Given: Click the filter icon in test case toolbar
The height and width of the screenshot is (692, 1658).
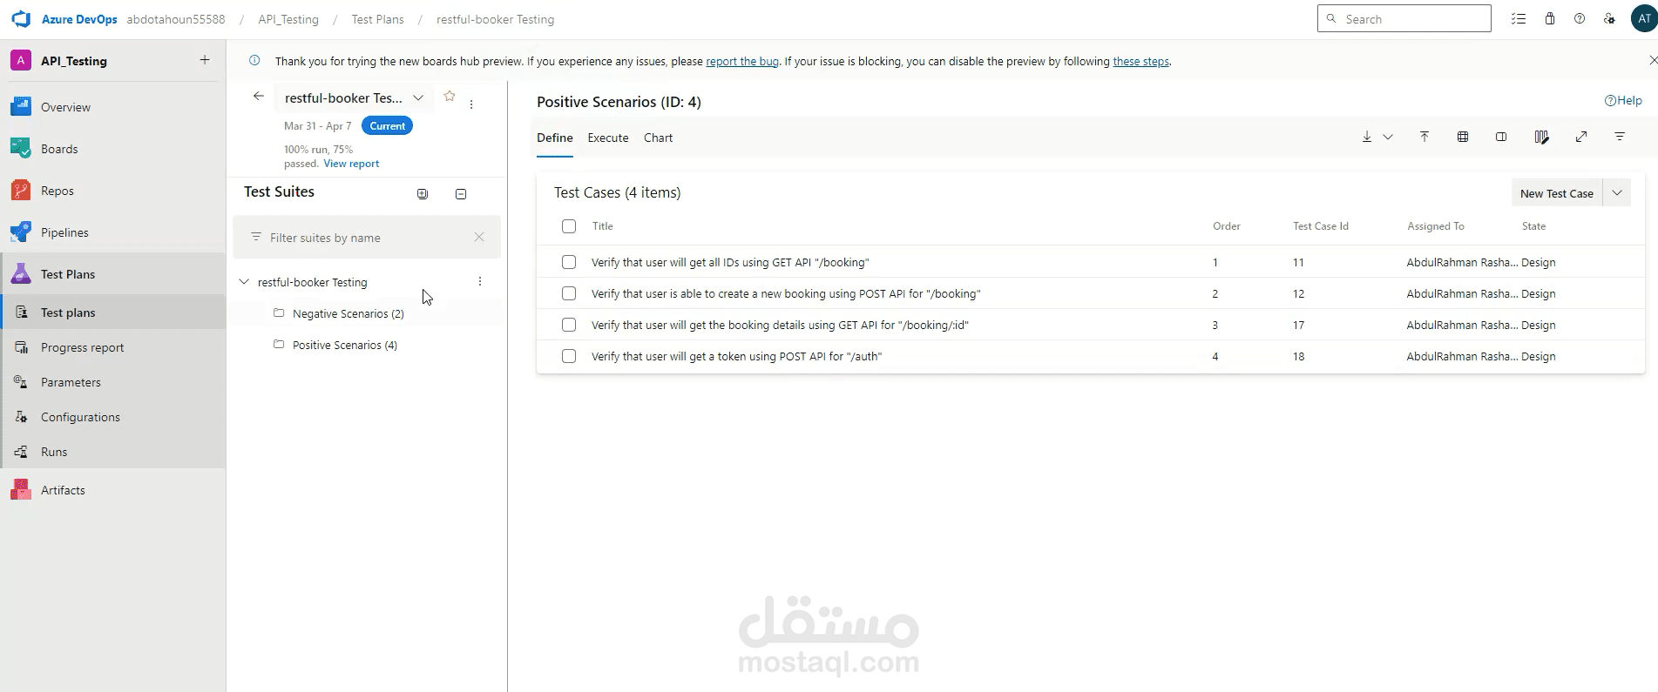Looking at the screenshot, I should click(1620, 138).
